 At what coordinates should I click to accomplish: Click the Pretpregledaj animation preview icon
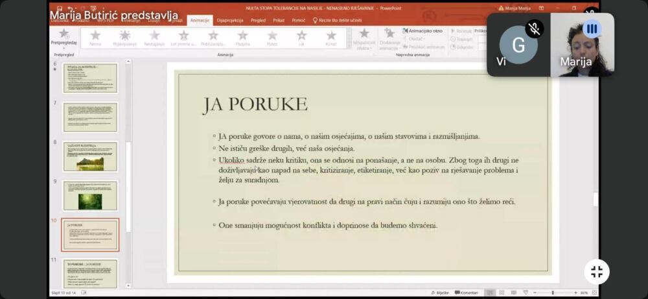pos(64,34)
